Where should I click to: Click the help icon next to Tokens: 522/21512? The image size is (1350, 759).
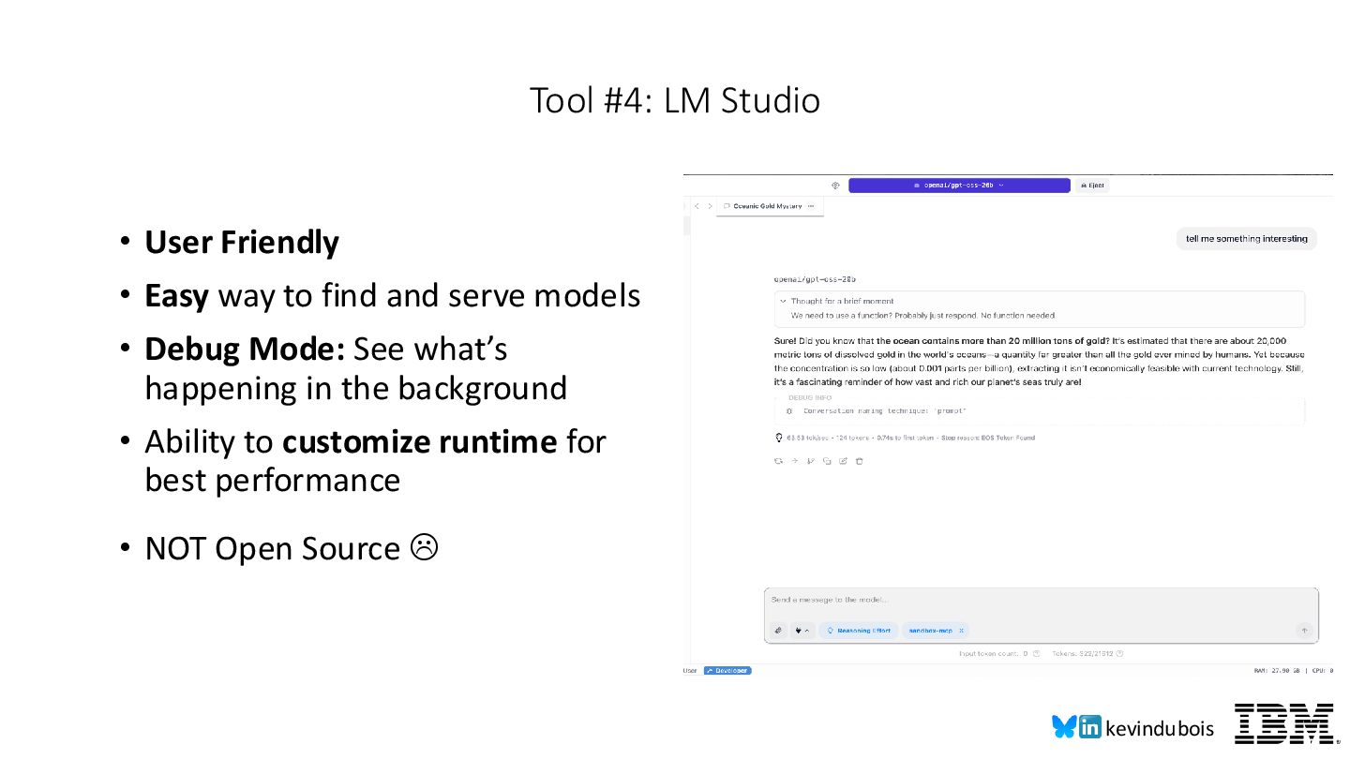point(1120,654)
